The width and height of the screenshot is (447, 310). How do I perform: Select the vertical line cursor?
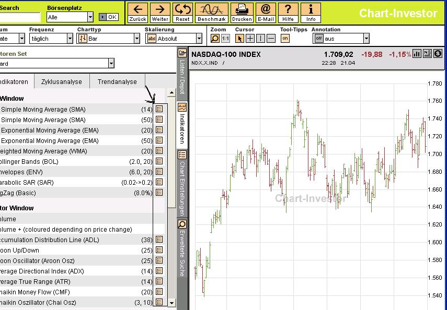pos(260,38)
